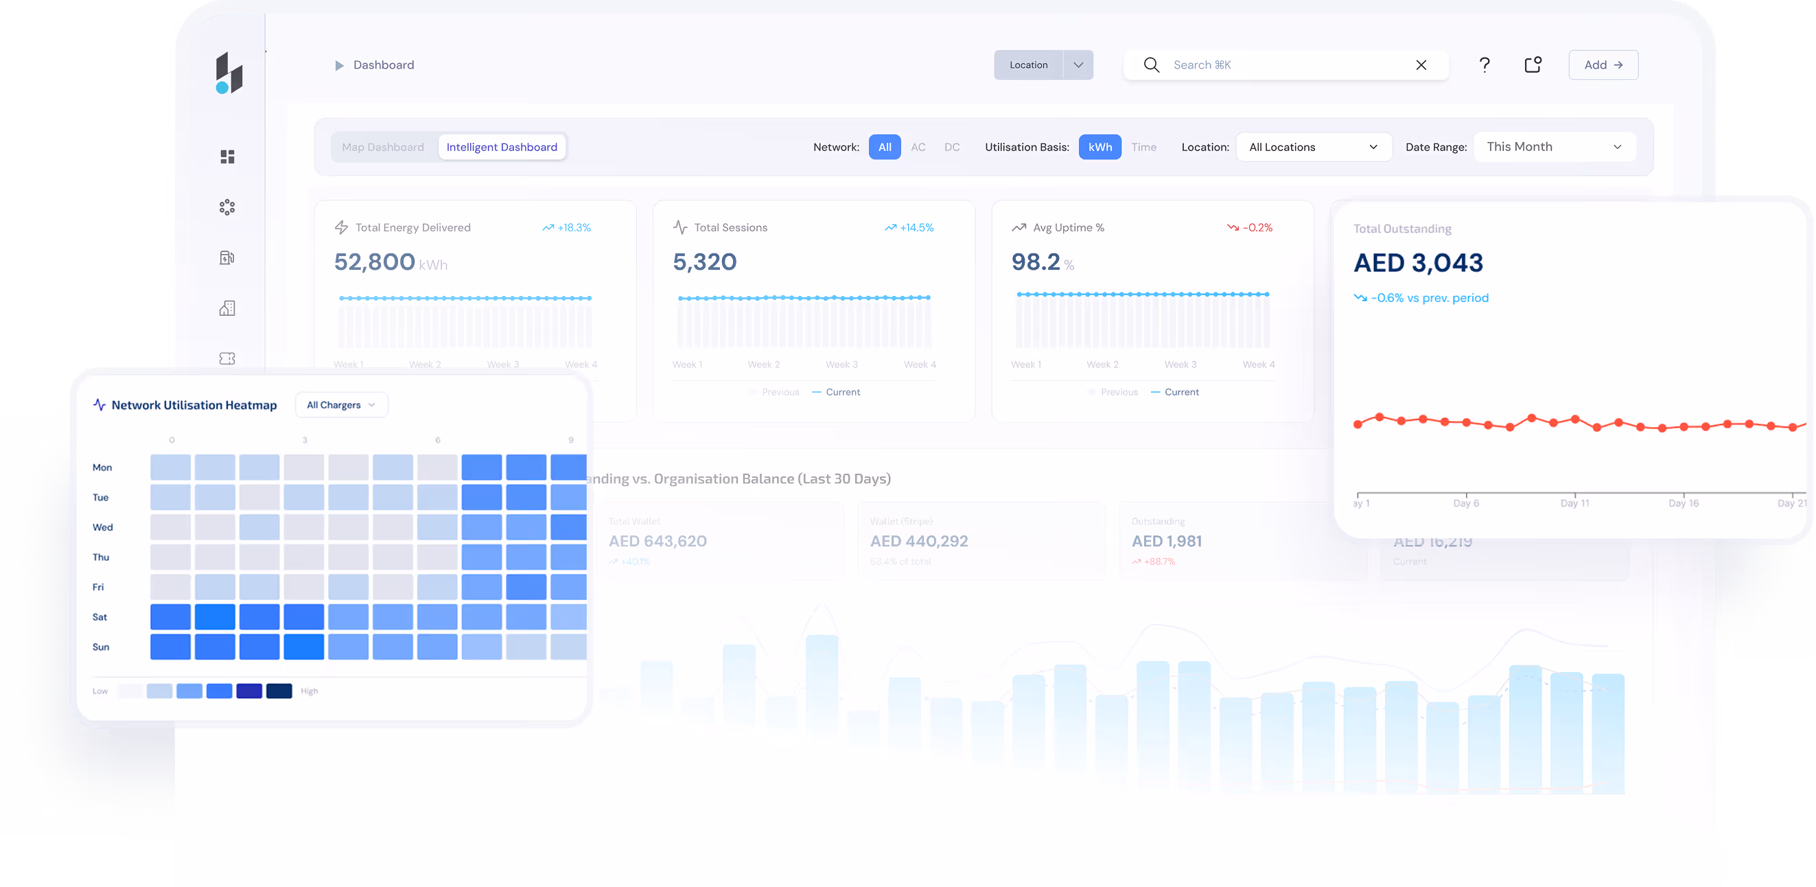Click the darkest High legend swatch

point(279,691)
